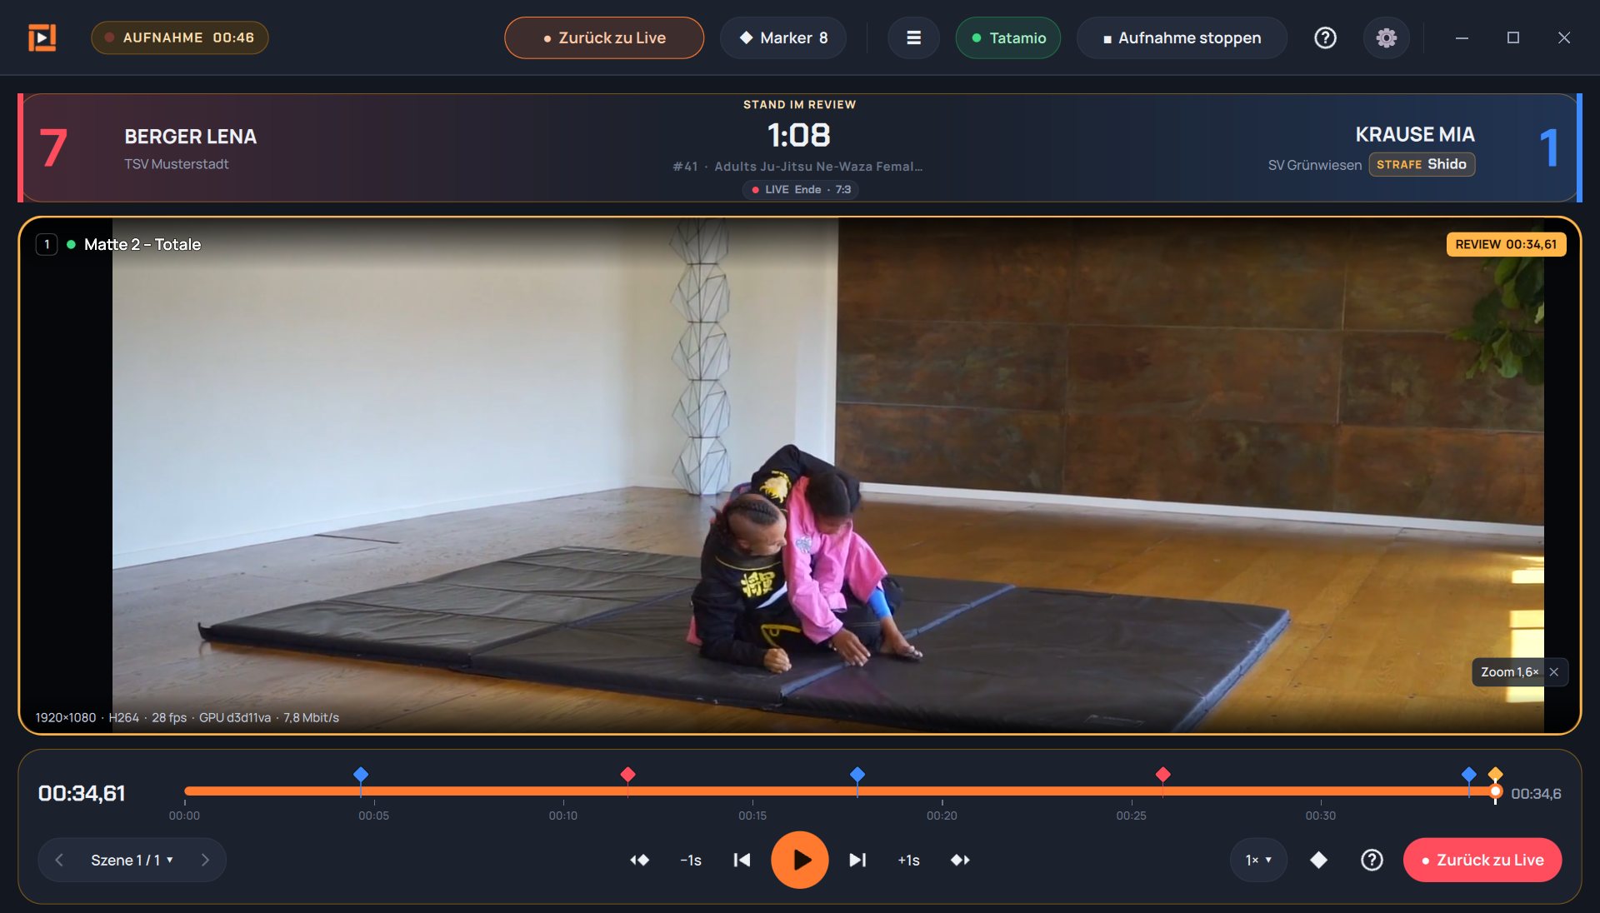
Task: Skip to end of scene
Action: [857, 860]
